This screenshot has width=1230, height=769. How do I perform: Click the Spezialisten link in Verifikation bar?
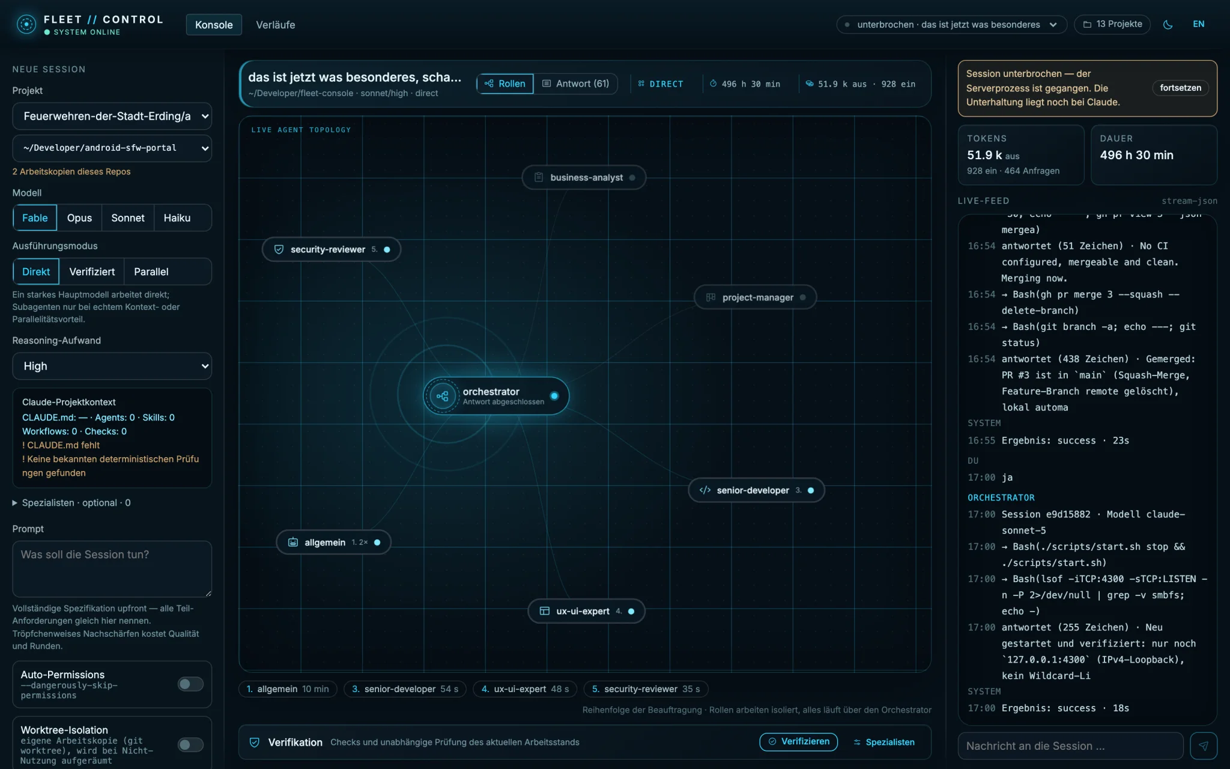click(884, 743)
